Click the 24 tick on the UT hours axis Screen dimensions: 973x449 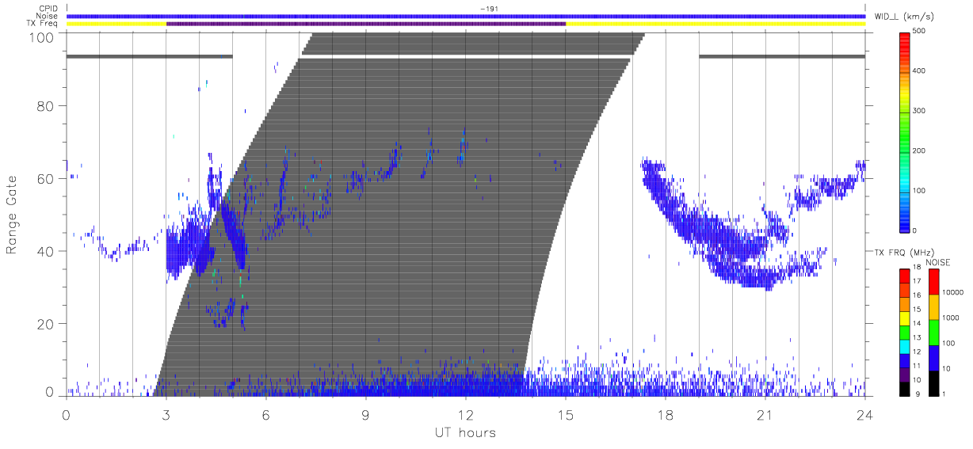click(864, 413)
